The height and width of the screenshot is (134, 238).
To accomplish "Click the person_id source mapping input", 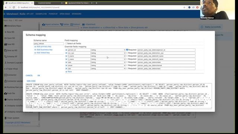I will (166, 50).
